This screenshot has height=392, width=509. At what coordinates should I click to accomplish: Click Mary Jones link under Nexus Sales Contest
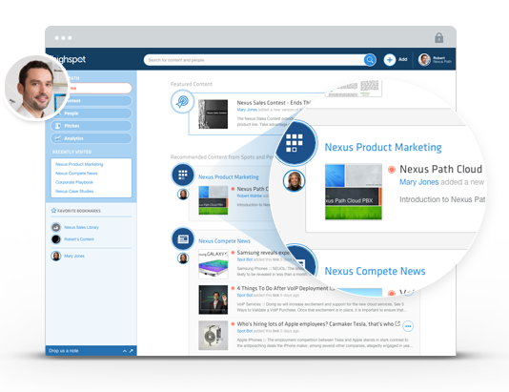pyautogui.click(x=247, y=110)
